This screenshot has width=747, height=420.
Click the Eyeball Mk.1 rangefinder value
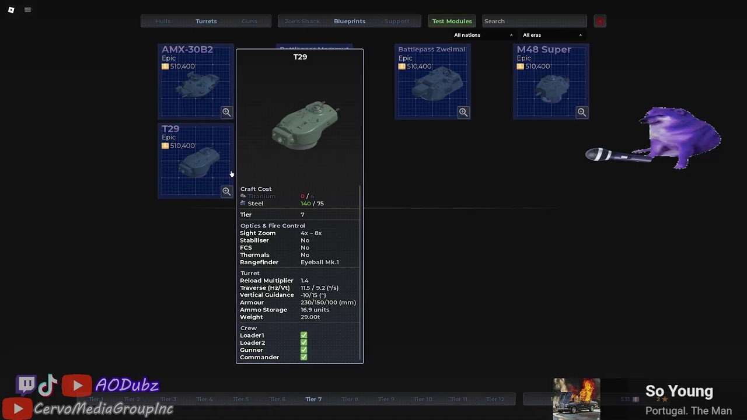(x=319, y=262)
